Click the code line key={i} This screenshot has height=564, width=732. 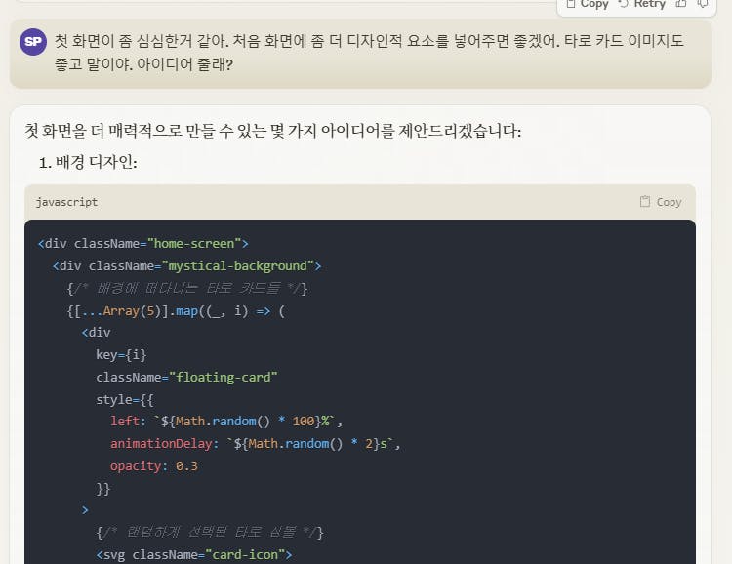[x=121, y=355]
